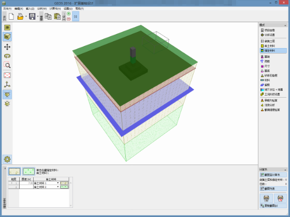Activate the zoom region magnifier tool
The width and height of the screenshot is (290, 217).
pos(7,65)
